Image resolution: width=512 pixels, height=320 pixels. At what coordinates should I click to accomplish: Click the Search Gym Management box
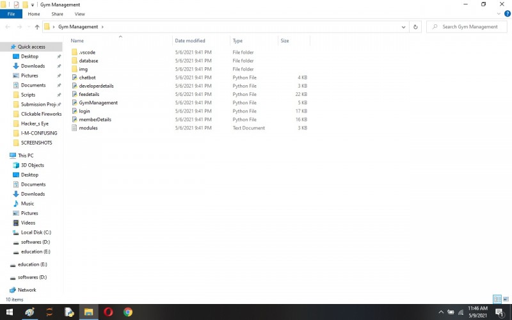pos(467,27)
